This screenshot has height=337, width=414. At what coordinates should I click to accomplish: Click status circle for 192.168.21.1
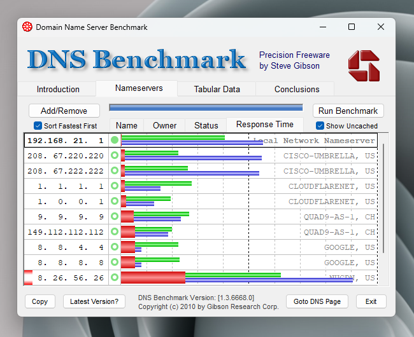click(115, 140)
